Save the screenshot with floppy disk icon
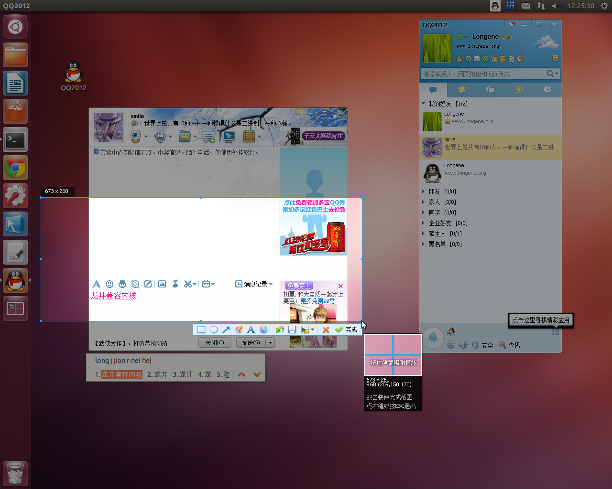Image resolution: width=612 pixels, height=489 pixels. click(x=292, y=330)
